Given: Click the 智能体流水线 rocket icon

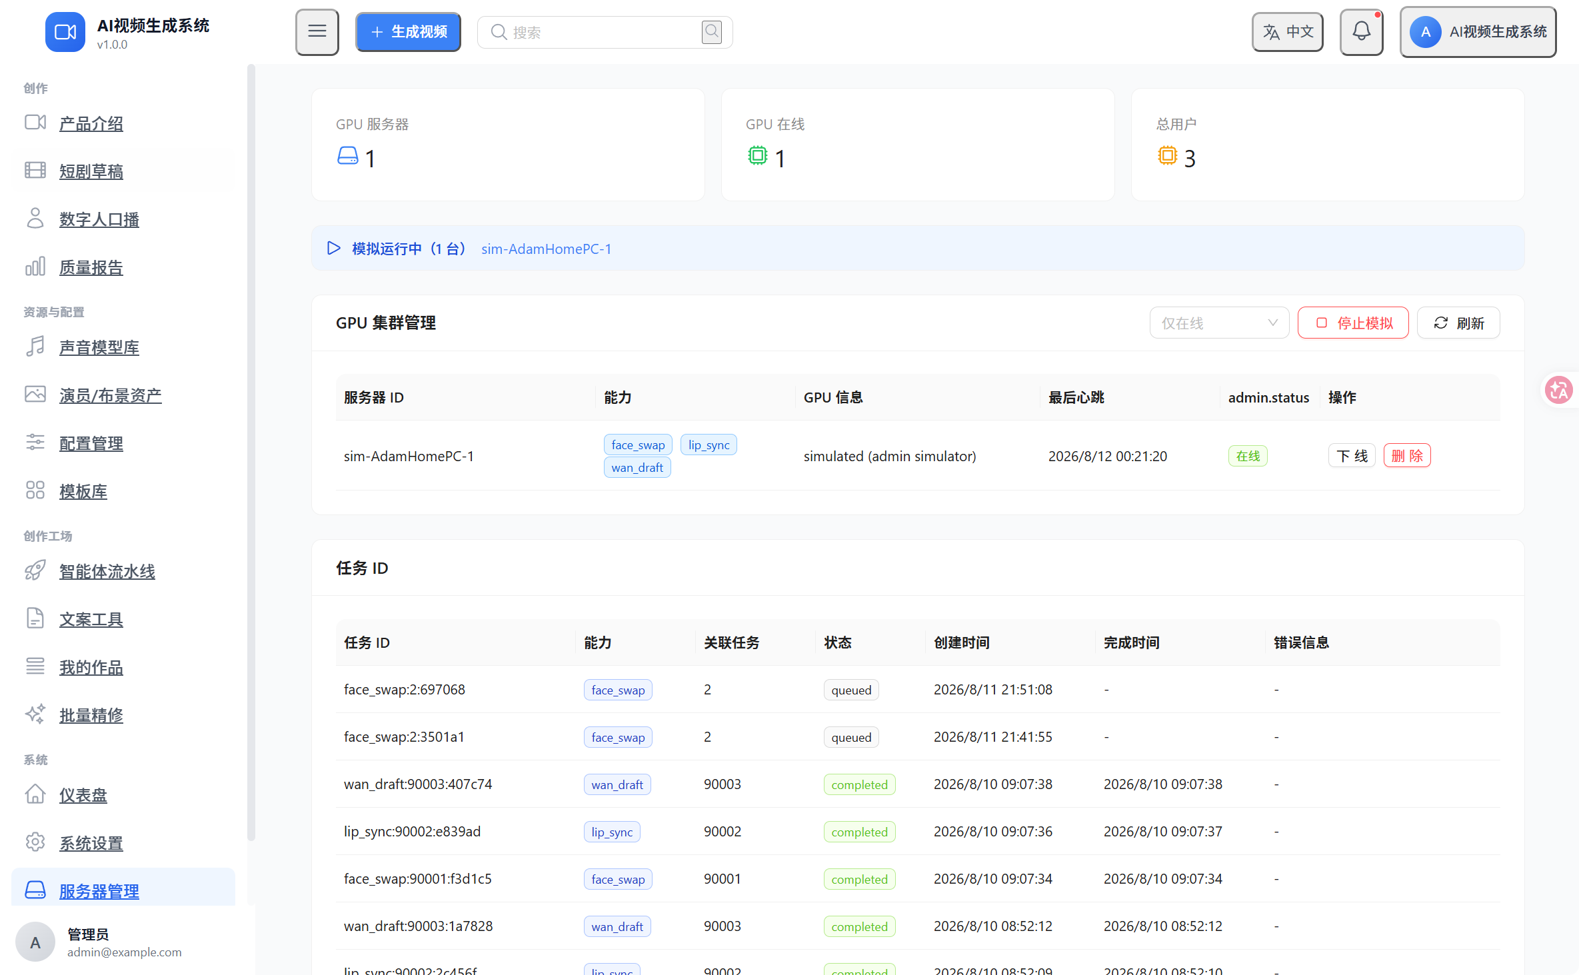Looking at the screenshot, I should (35, 570).
